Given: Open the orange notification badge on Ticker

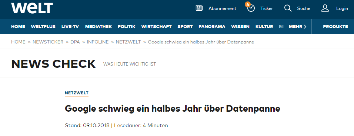Looking at the screenshot, I should 248,4.
